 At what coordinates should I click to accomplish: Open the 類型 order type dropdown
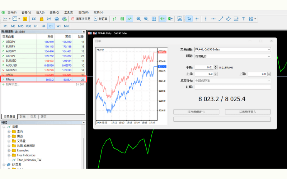[x=233, y=56]
